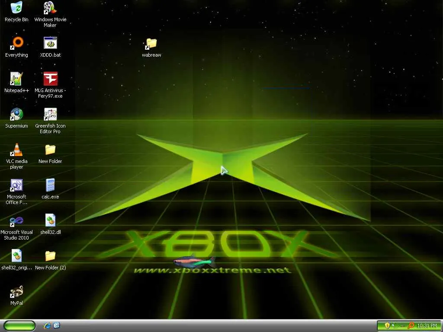Image resolution: width=443 pixels, height=332 pixels.
Task: Click the security shield tray icon
Action: click(x=387, y=326)
